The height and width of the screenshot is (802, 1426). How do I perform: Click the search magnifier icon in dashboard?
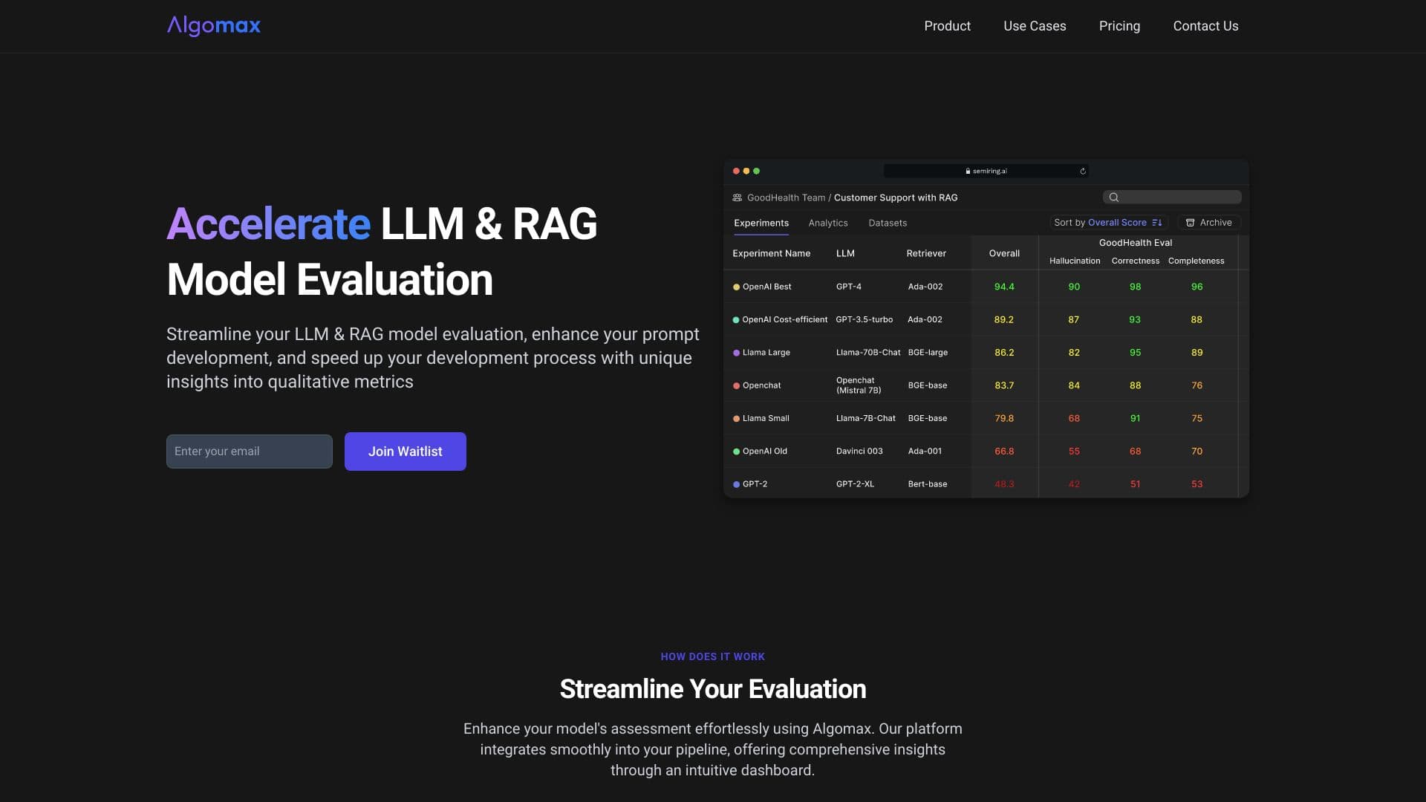pos(1113,198)
